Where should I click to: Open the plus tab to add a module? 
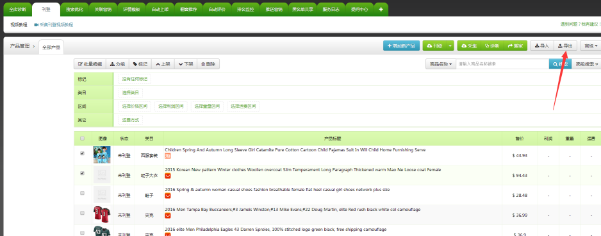click(x=381, y=9)
